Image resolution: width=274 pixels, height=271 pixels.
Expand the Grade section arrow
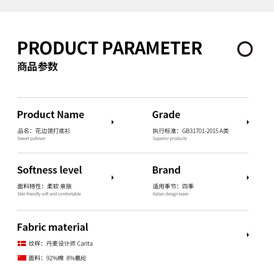coord(248,122)
